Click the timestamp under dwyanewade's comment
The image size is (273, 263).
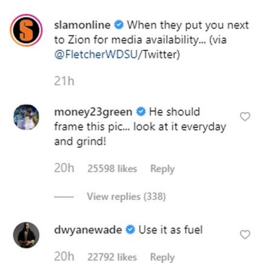click(64, 257)
